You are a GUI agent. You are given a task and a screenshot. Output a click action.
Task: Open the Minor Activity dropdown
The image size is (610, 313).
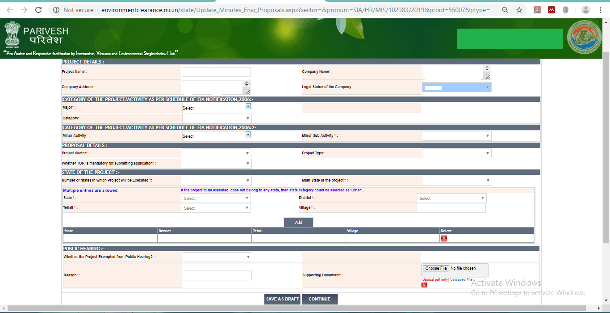tap(248, 134)
